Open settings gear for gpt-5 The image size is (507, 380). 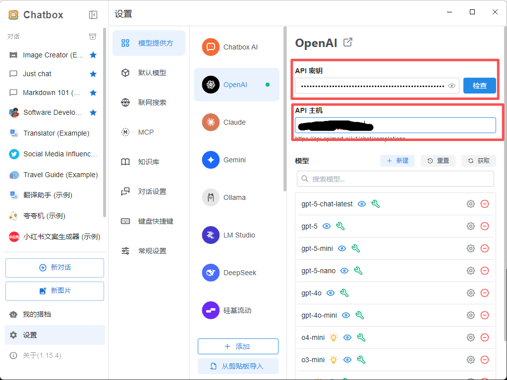[471, 226]
